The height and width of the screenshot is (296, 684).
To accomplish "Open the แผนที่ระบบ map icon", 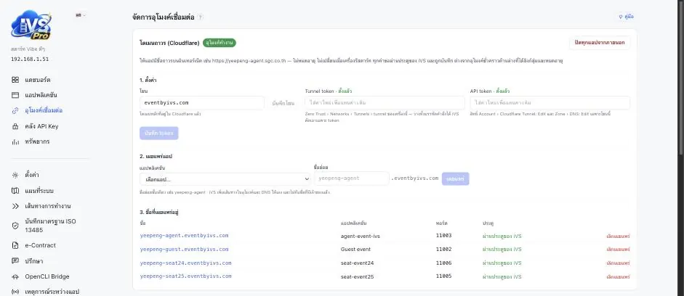I will click(x=15, y=191).
